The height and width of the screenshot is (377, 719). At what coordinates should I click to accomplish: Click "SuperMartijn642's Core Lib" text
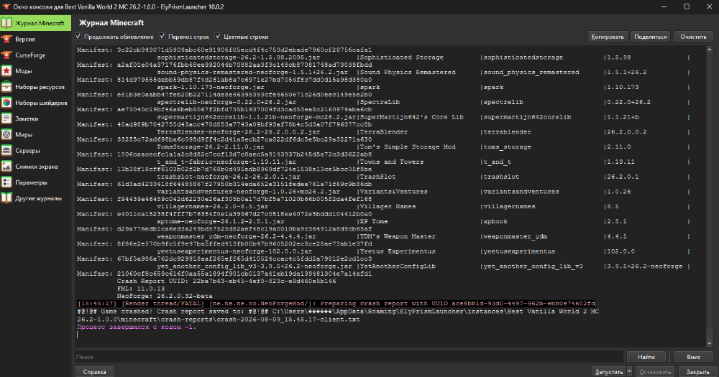(412, 117)
